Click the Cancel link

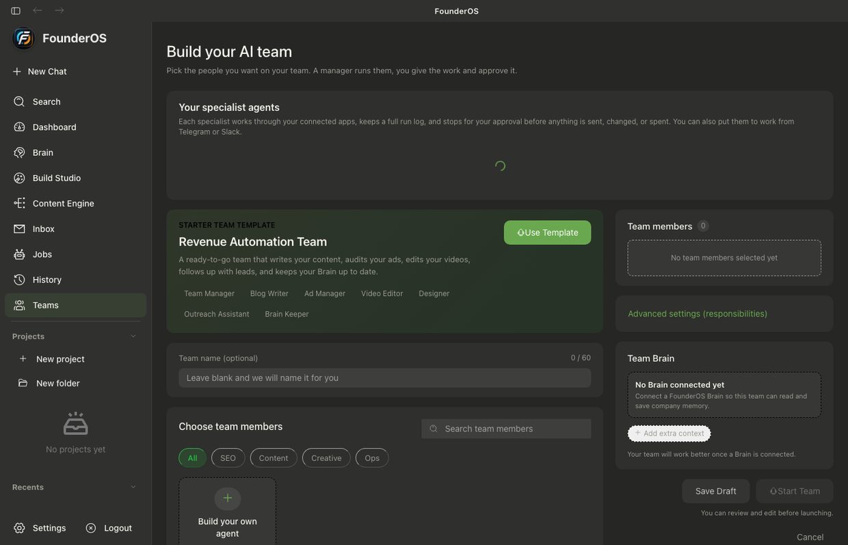[810, 537]
